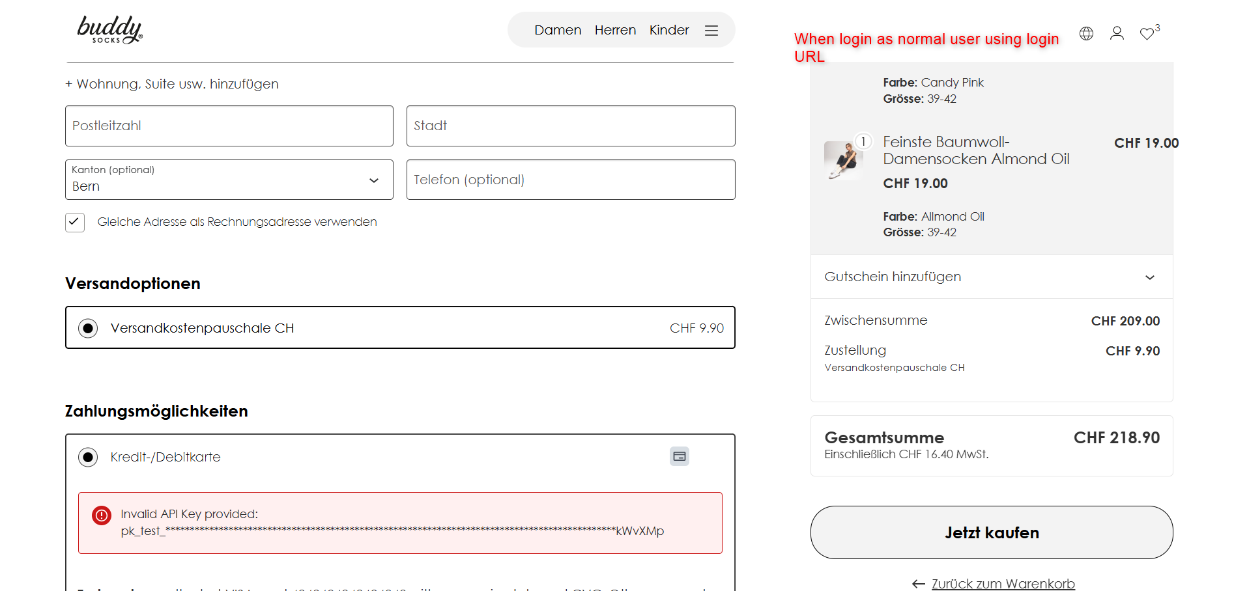1234x591 pixels.
Task: Click the Buddy Socks logo
Action: point(109,30)
